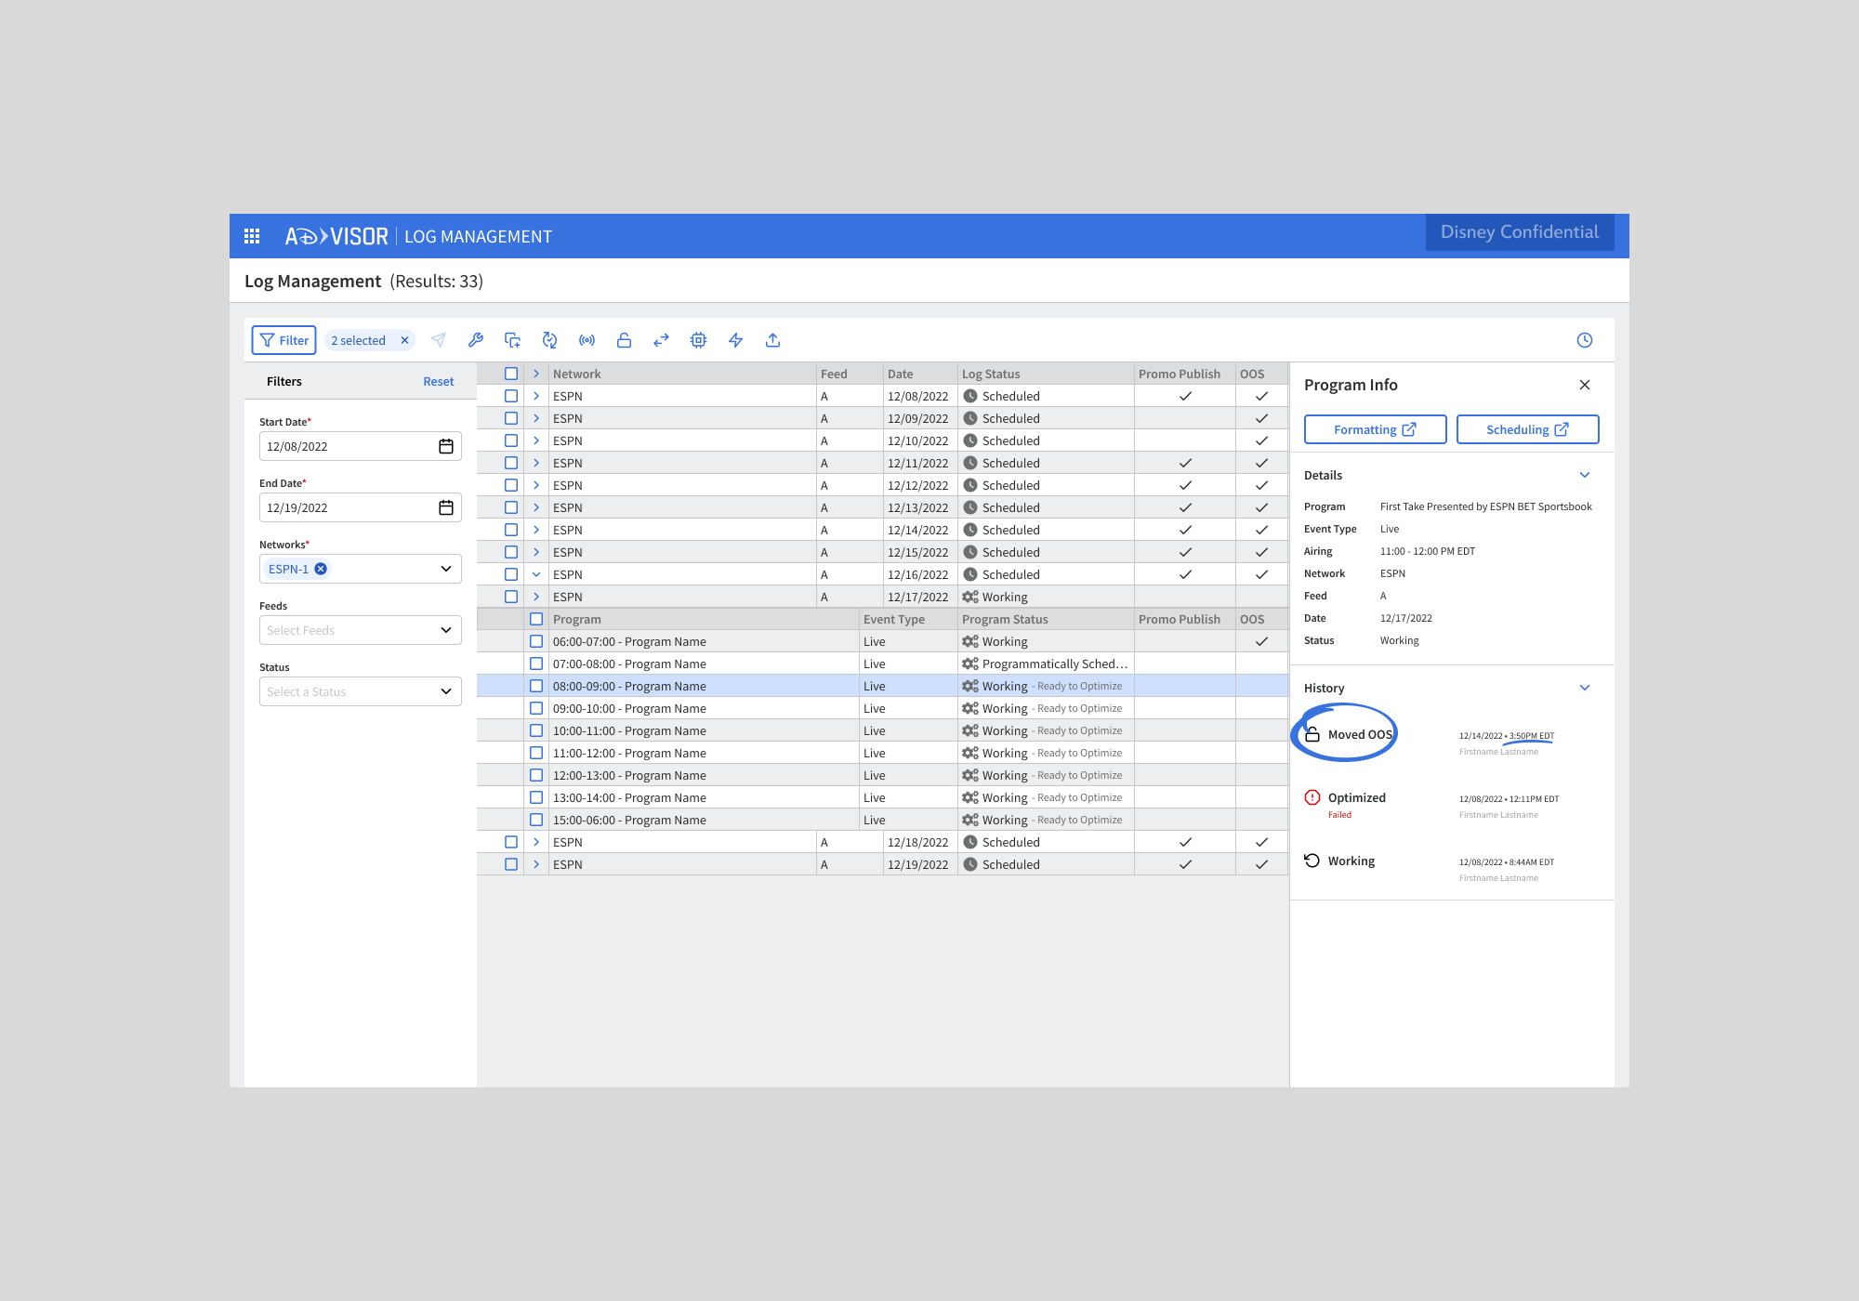The height and width of the screenshot is (1301, 1859).
Task: Check the select-all checkbox in the table header
Action: coord(511,373)
